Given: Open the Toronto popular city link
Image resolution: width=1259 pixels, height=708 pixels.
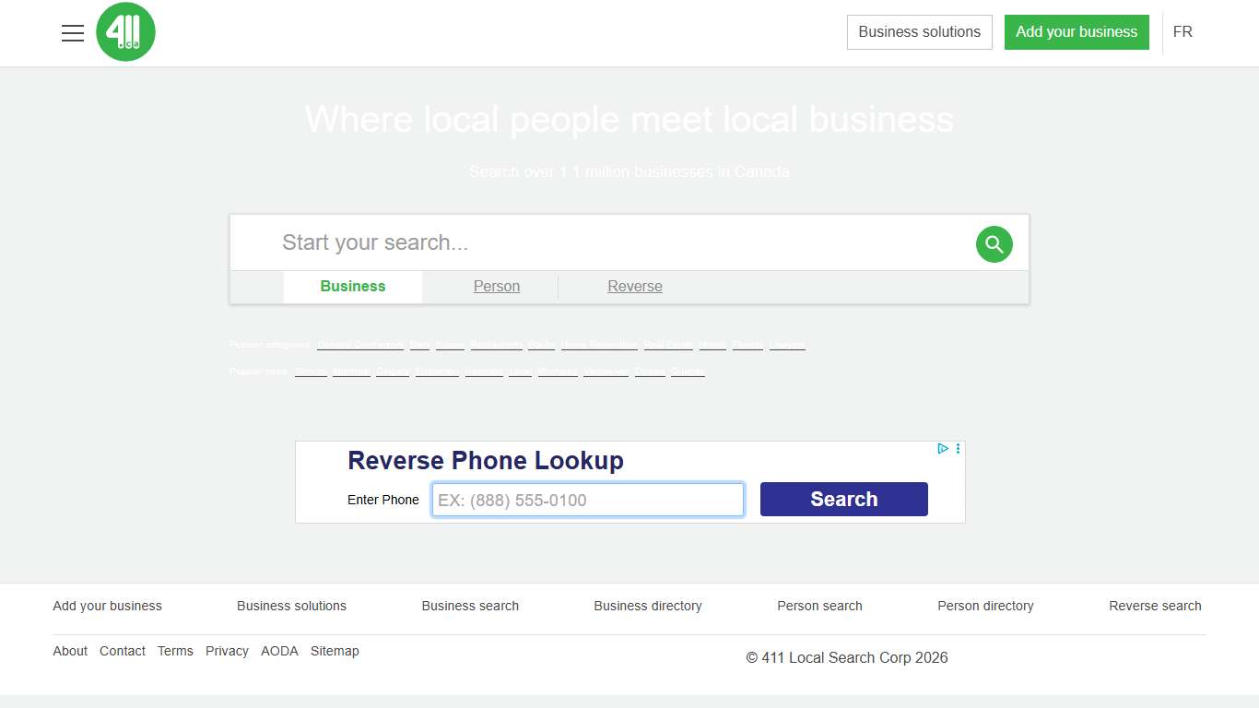Looking at the screenshot, I should tap(311, 371).
